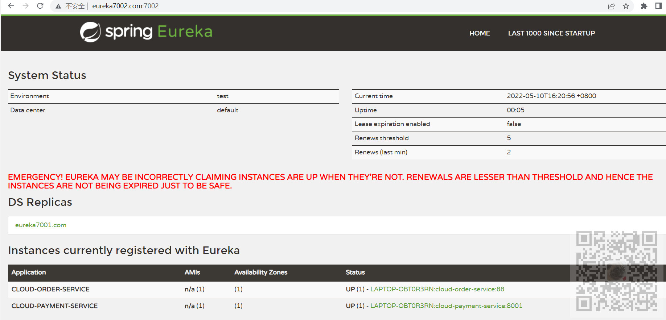The image size is (666, 320).
Task: Bookmark this page with star icon
Action: [x=626, y=6]
